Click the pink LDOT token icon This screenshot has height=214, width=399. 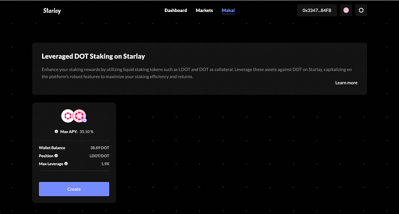(x=80, y=116)
